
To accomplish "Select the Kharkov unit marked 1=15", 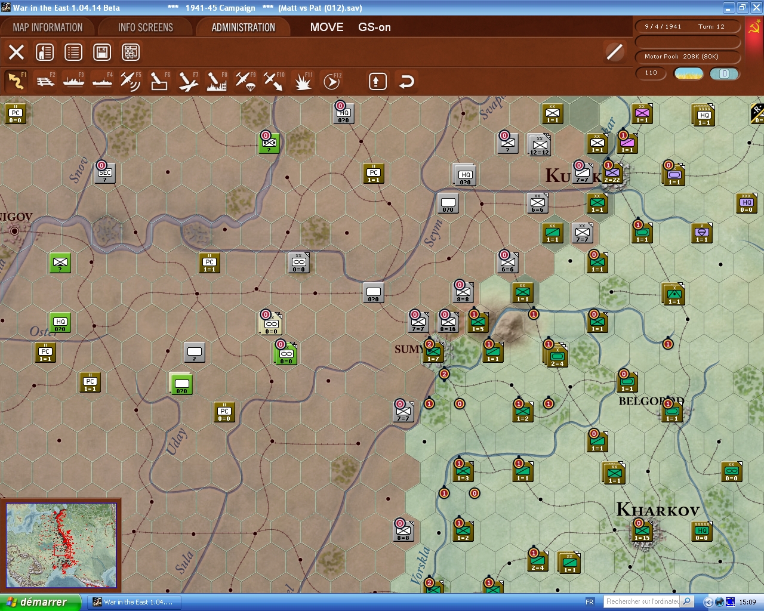I will click(642, 531).
